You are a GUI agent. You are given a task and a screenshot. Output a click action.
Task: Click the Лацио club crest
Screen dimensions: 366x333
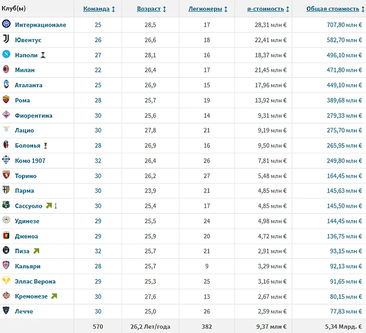click(7, 129)
